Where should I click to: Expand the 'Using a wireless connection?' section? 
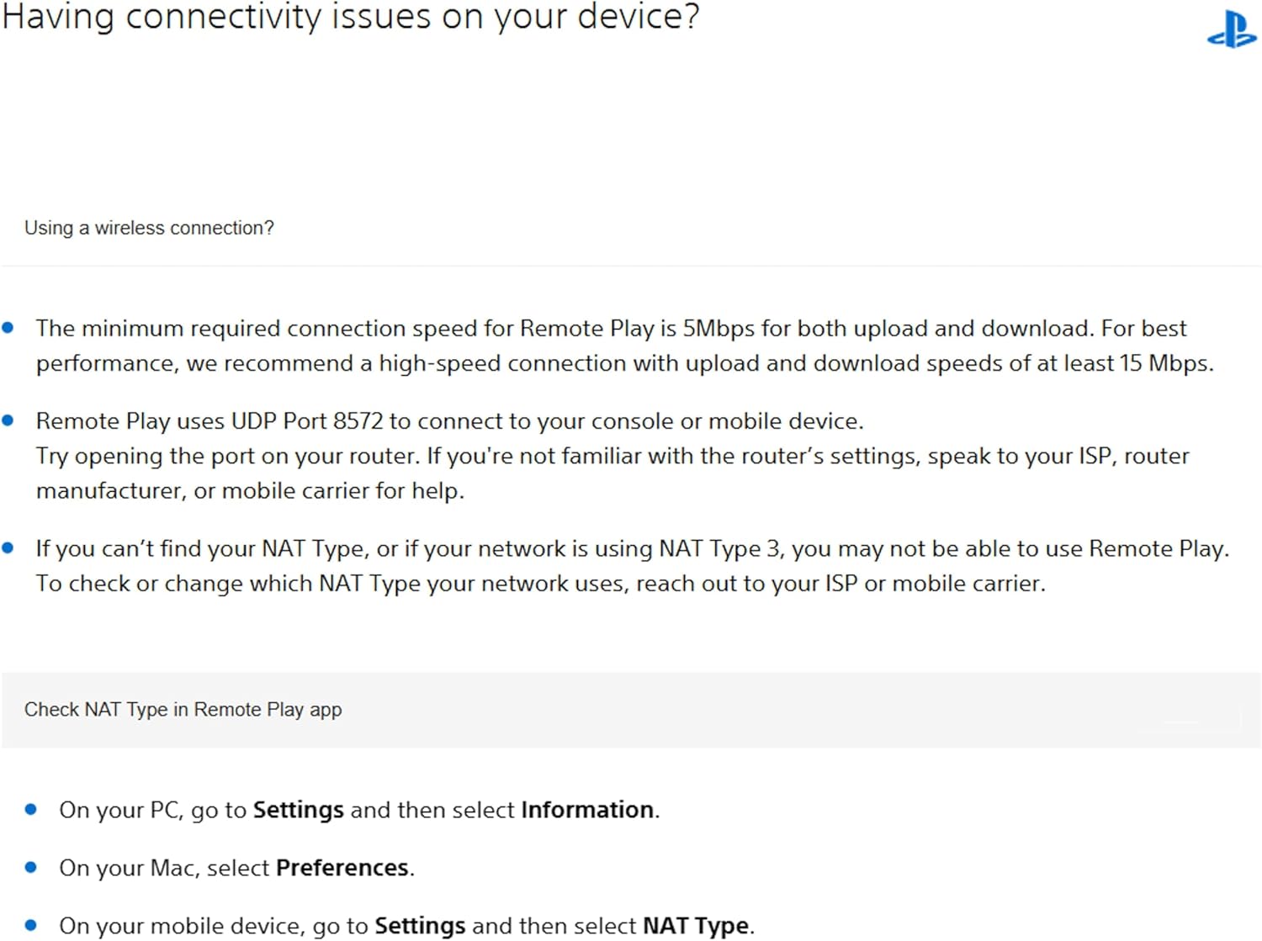coord(631,228)
